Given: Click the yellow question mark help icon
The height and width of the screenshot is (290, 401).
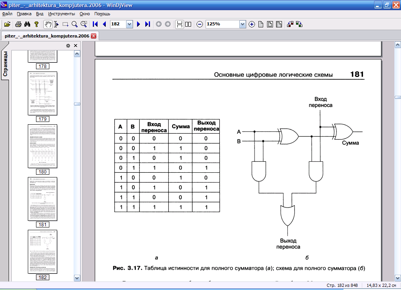Looking at the screenshot, I should click(x=36, y=24).
